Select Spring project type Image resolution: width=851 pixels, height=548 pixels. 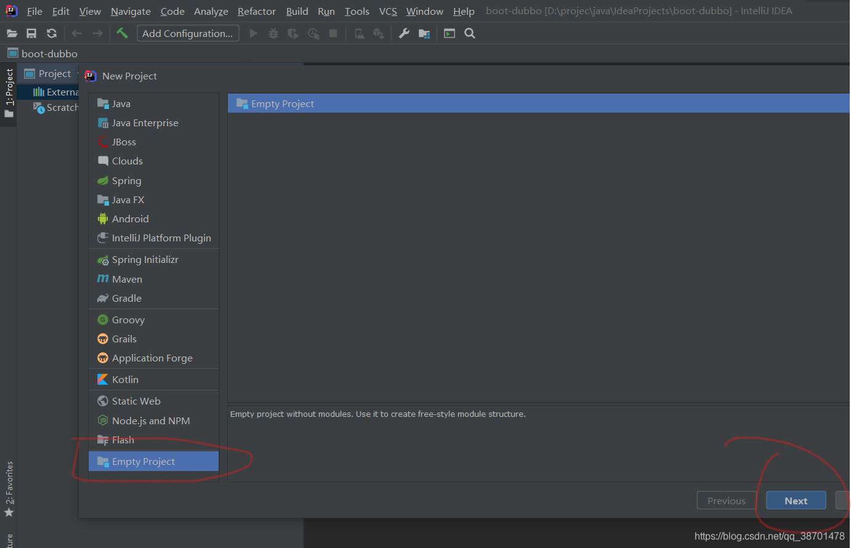tap(154, 180)
